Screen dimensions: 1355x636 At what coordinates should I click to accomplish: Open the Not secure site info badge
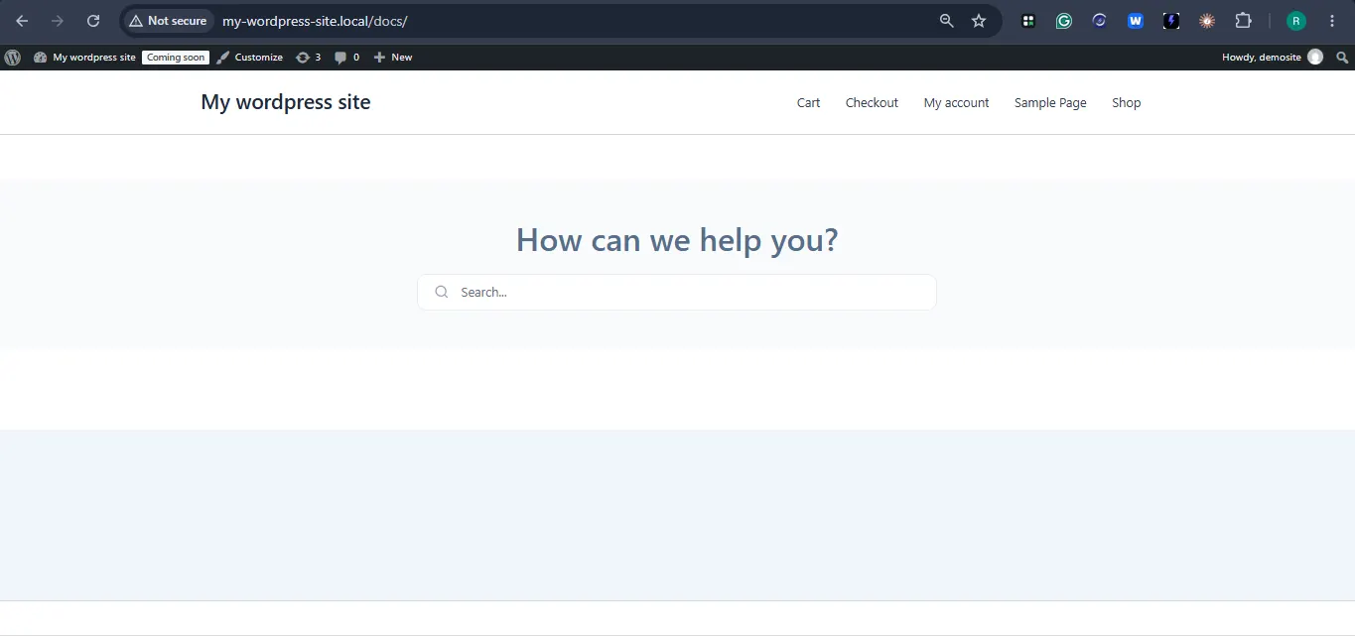168,21
